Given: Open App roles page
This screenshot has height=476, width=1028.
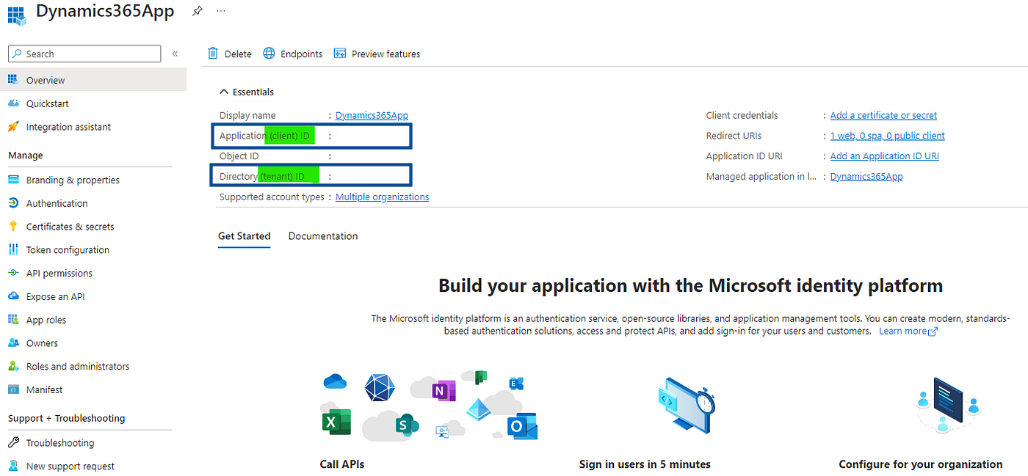Looking at the screenshot, I should (46, 320).
